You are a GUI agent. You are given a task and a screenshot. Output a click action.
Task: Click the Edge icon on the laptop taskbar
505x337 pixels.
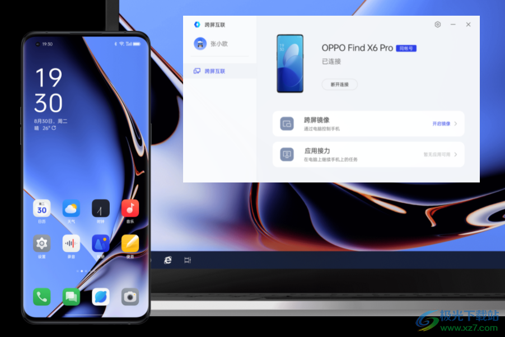tap(168, 260)
